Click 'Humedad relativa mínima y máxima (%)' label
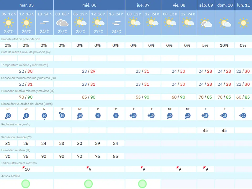 (x=28, y=91)
